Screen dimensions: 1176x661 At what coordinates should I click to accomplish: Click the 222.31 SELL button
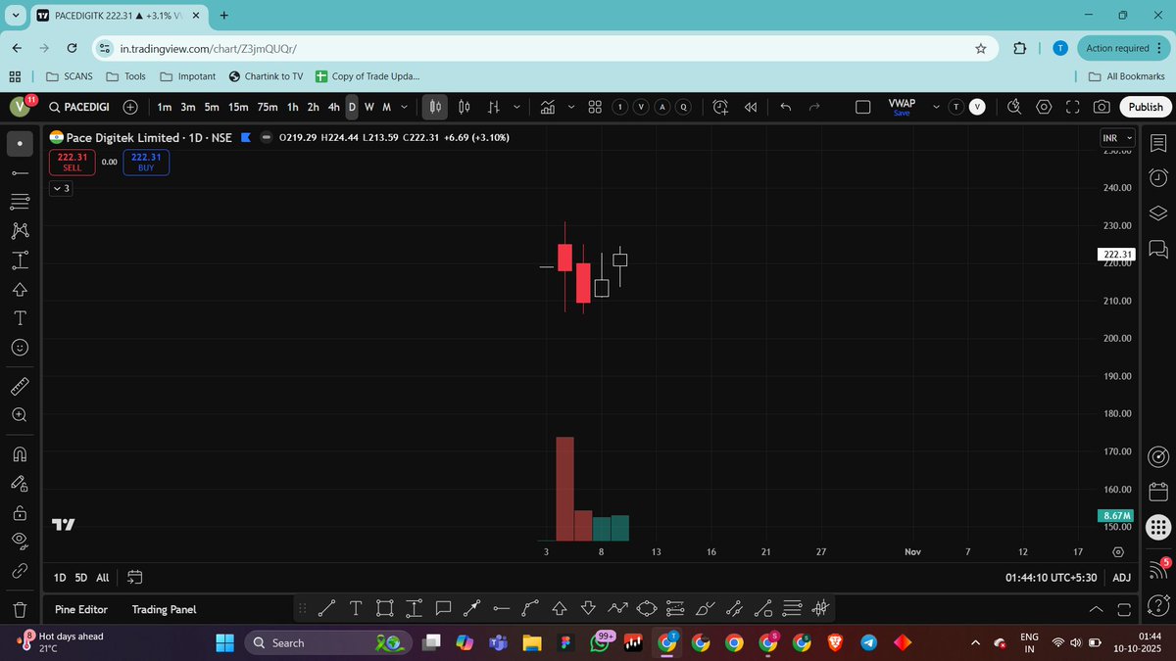click(72, 161)
